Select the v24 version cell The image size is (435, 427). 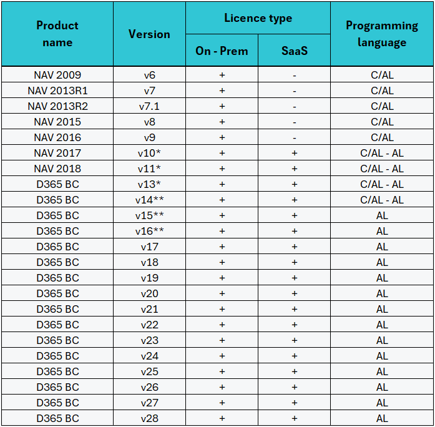[x=149, y=356]
